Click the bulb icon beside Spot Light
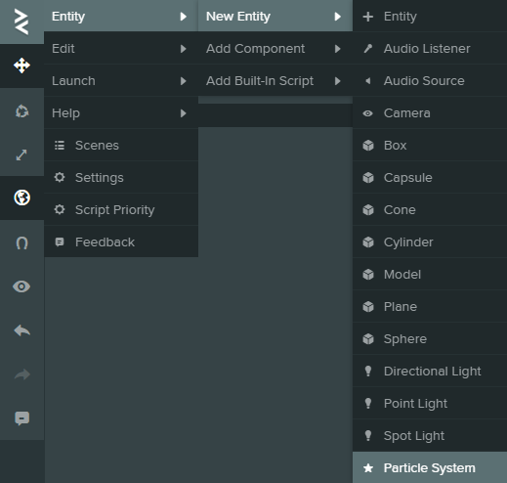The height and width of the screenshot is (483, 507). point(368,435)
